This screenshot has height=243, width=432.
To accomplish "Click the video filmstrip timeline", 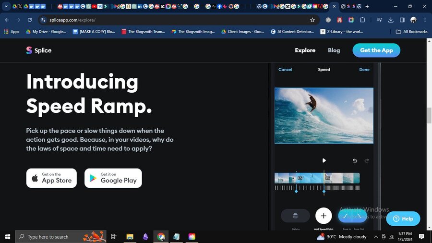I will coord(317,178).
